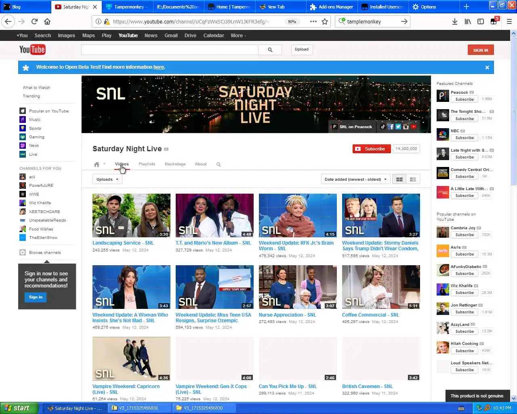Click zoom level 90% indicator in address bar
517x414 pixels.
point(292,21)
